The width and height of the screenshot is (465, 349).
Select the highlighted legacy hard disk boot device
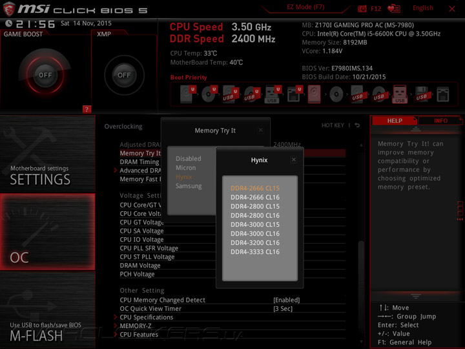point(314,94)
